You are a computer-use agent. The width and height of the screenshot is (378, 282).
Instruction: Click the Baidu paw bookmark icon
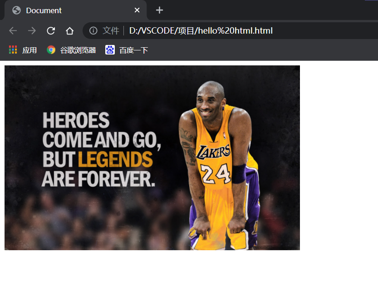click(x=110, y=49)
